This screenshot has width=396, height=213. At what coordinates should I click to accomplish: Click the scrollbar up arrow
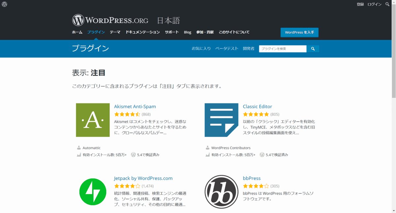pyautogui.click(x=394, y=2)
